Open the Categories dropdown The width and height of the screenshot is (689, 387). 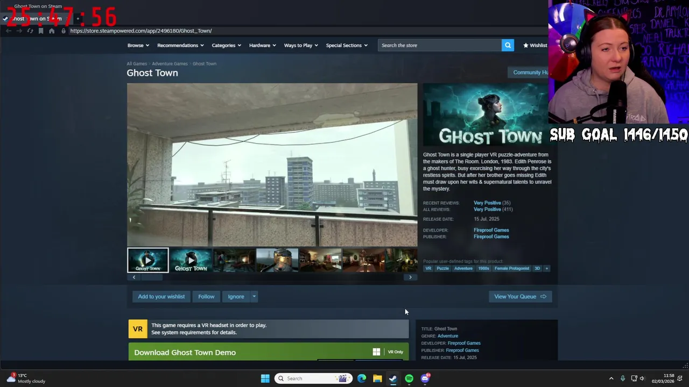[x=226, y=45]
